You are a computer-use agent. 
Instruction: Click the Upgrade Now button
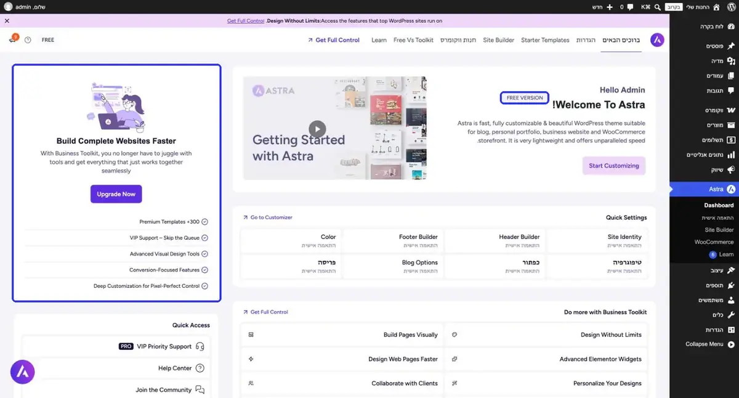coord(116,194)
